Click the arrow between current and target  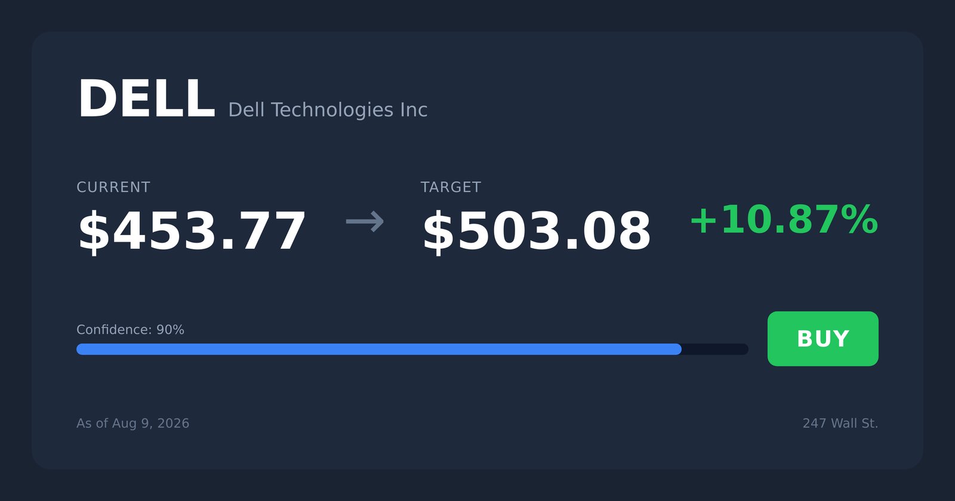click(365, 222)
